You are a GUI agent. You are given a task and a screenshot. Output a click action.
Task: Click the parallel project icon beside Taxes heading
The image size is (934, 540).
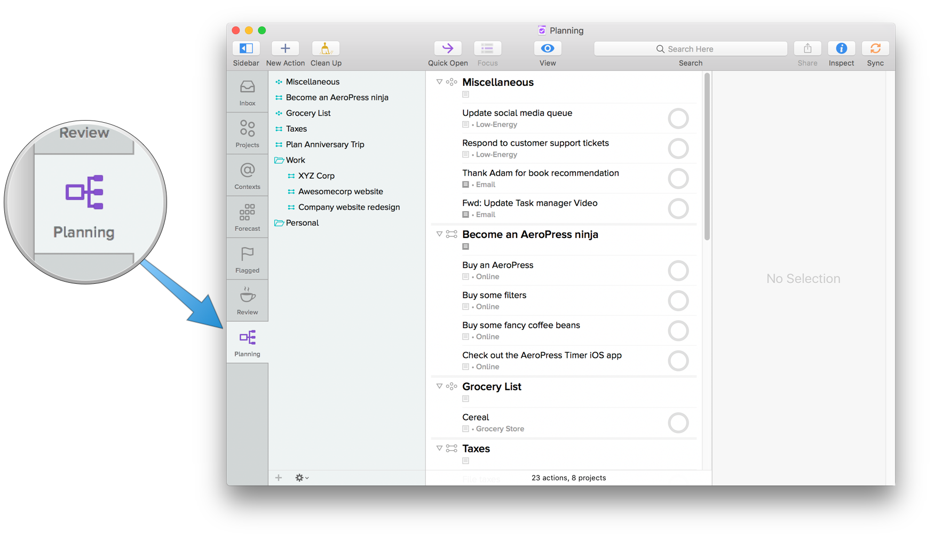click(452, 449)
